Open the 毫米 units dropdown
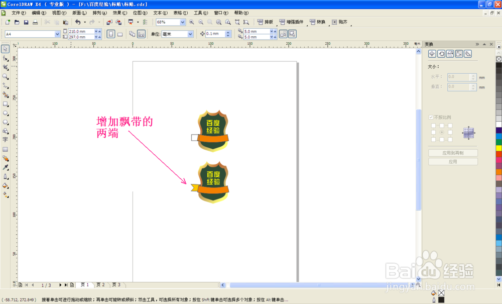 pyautogui.click(x=190, y=33)
